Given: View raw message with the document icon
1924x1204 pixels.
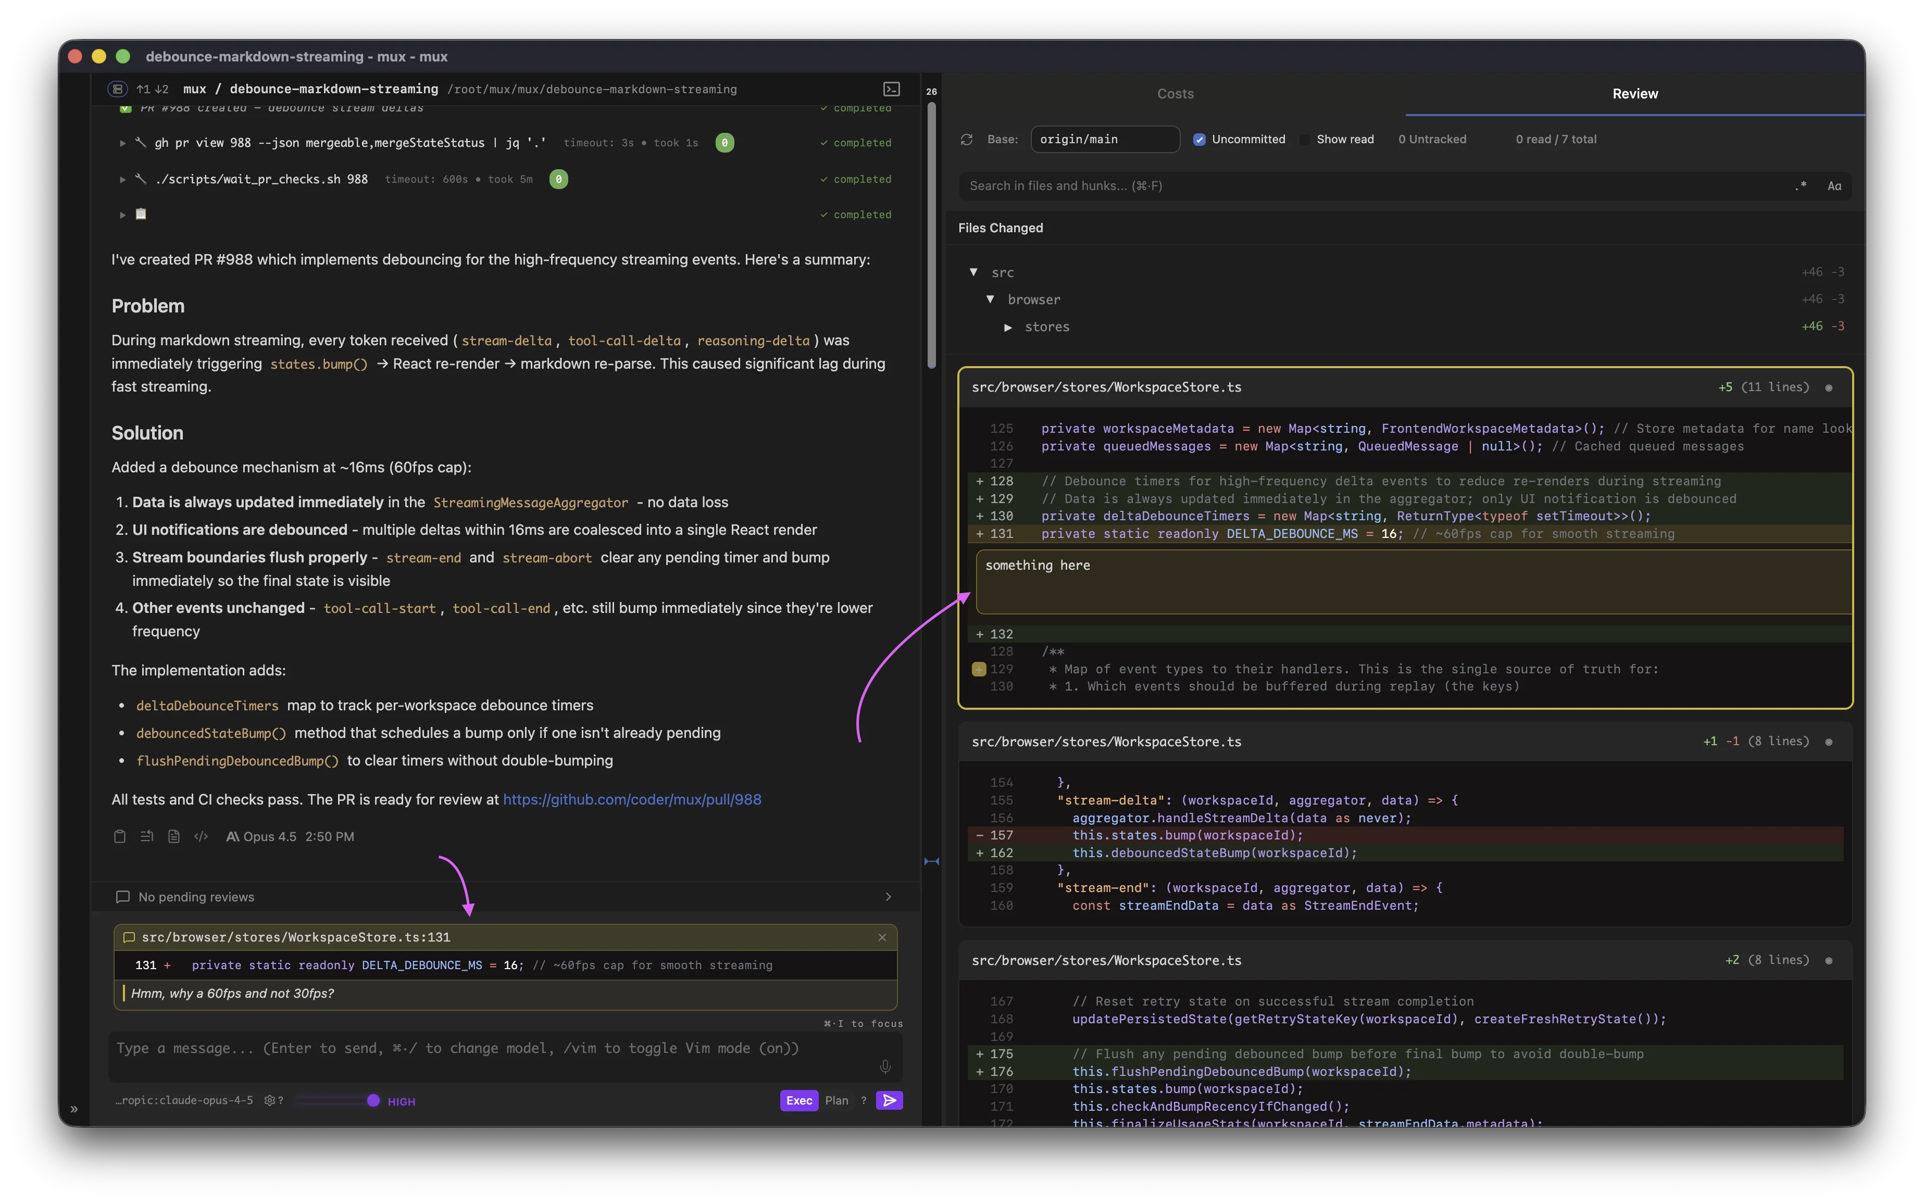Looking at the screenshot, I should [173, 836].
